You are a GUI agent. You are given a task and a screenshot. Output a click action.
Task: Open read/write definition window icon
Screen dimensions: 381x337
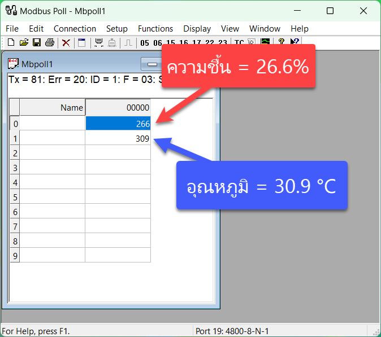[x=81, y=43]
